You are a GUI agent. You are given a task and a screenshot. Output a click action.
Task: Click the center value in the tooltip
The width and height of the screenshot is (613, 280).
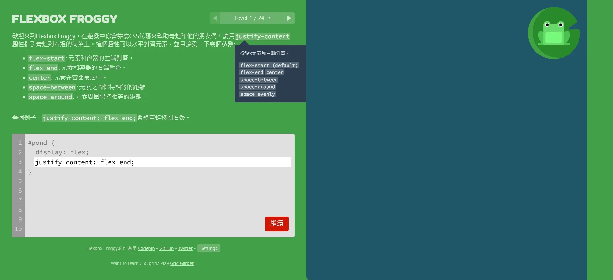coord(275,72)
